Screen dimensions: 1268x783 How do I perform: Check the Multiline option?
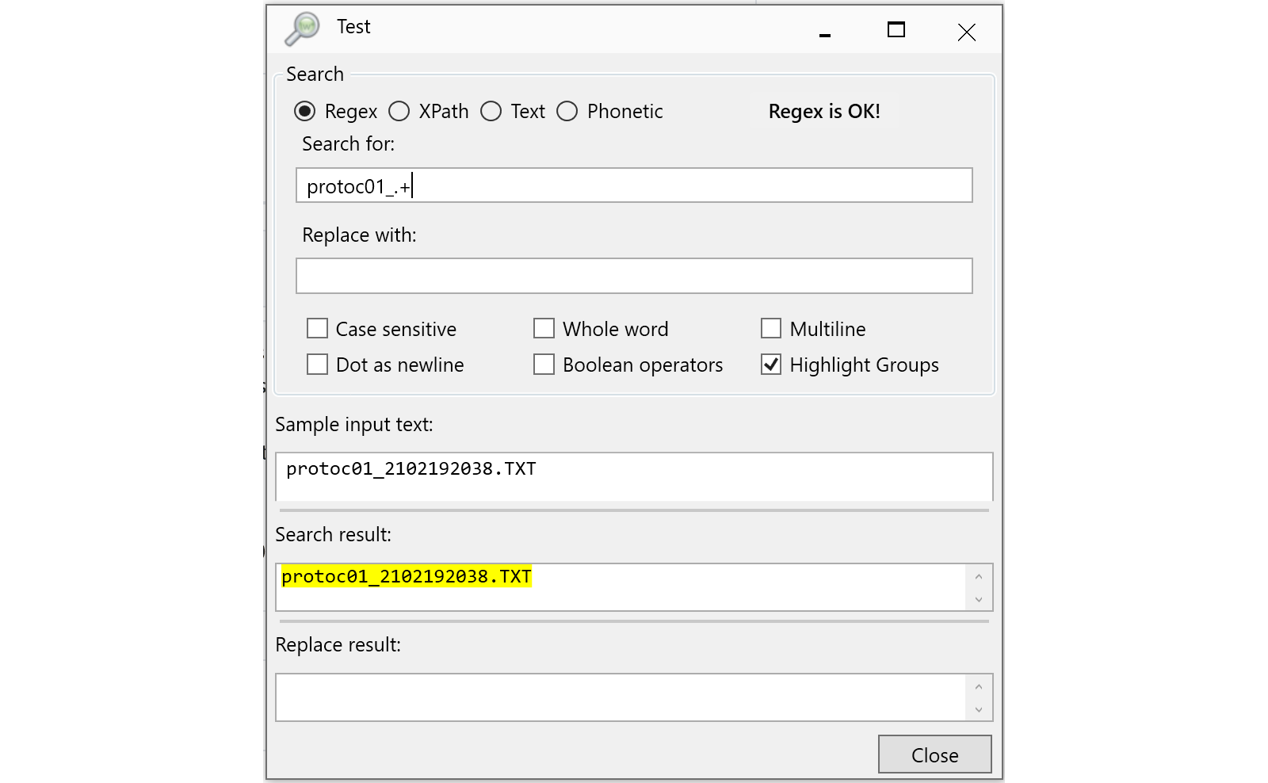point(770,328)
